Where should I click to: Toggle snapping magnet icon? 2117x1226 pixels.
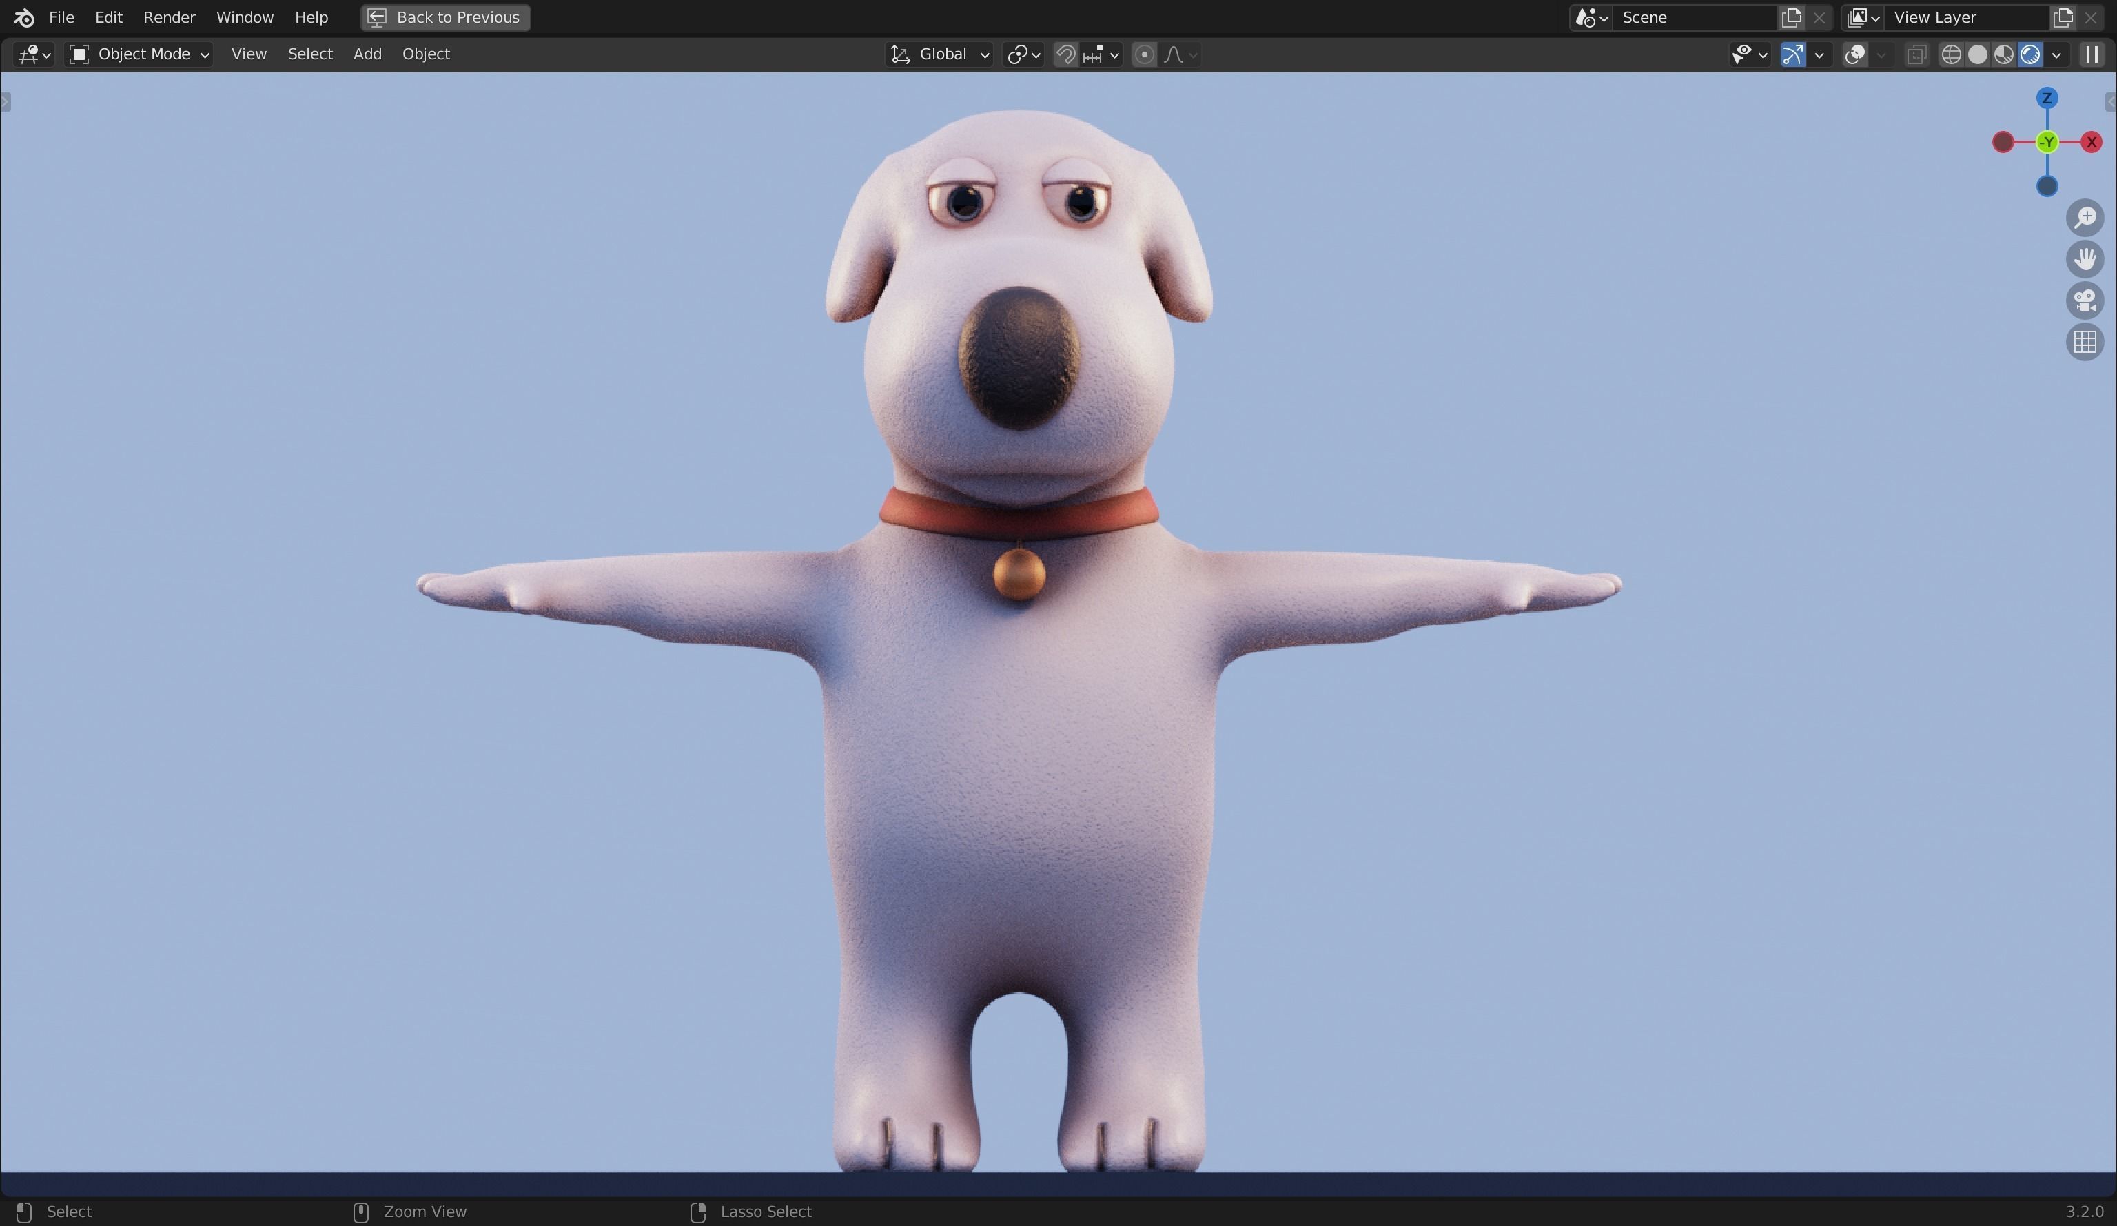(x=1065, y=54)
